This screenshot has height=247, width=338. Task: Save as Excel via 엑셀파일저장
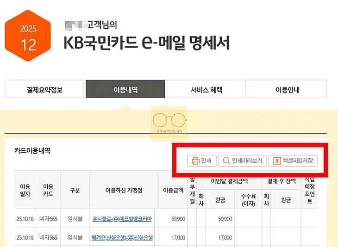[293, 161]
